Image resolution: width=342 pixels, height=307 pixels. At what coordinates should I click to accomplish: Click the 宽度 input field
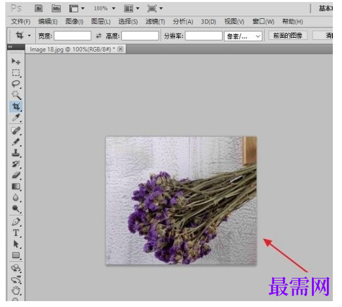tap(73, 36)
